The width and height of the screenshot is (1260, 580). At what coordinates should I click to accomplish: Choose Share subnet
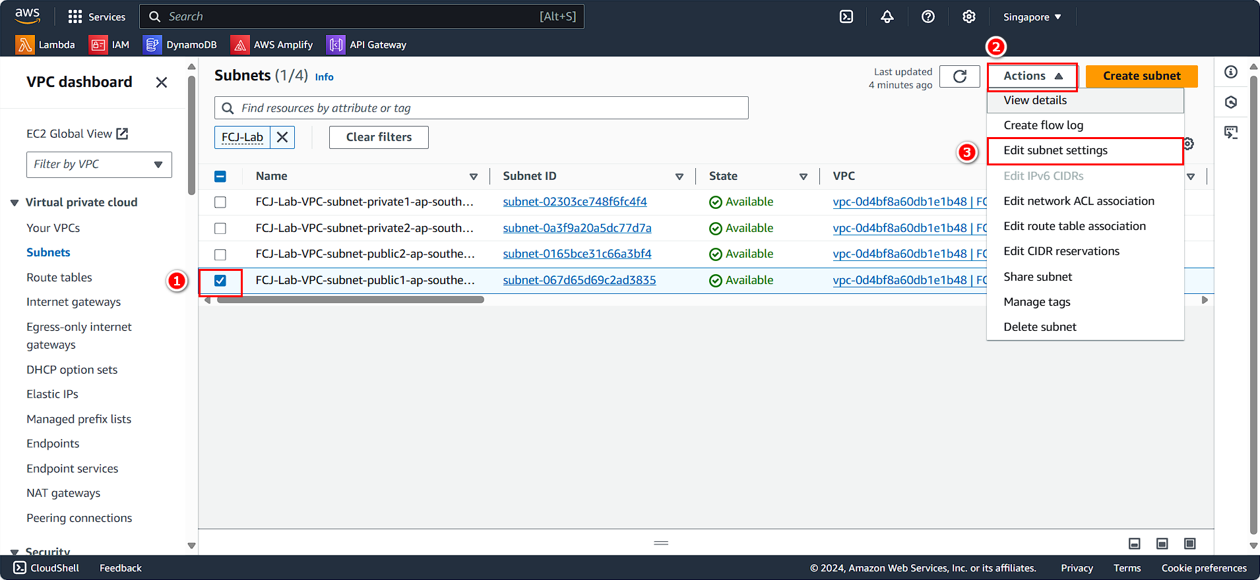1085,277
